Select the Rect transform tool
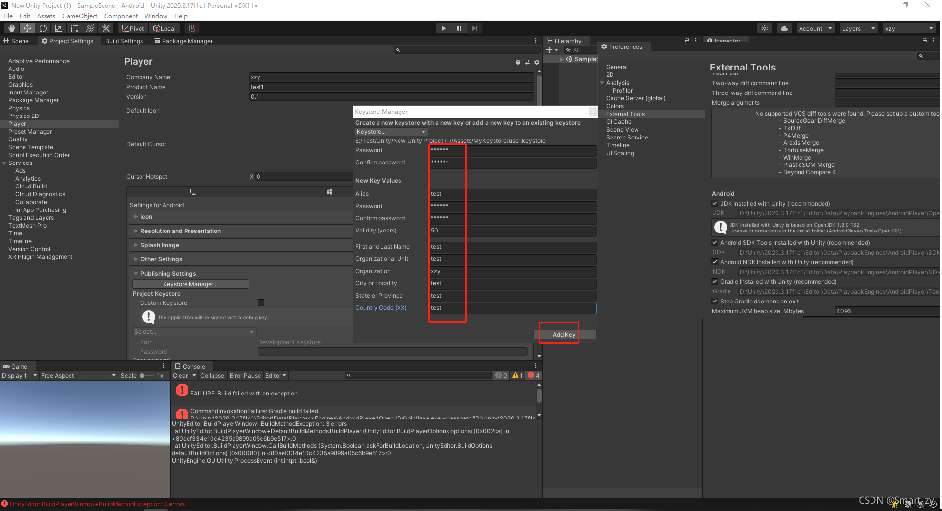 [x=74, y=28]
